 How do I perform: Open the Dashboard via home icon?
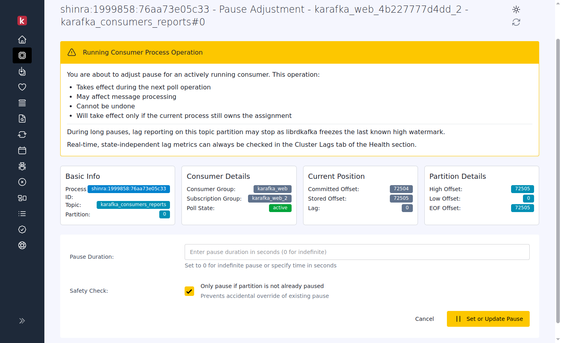[x=22, y=40]
